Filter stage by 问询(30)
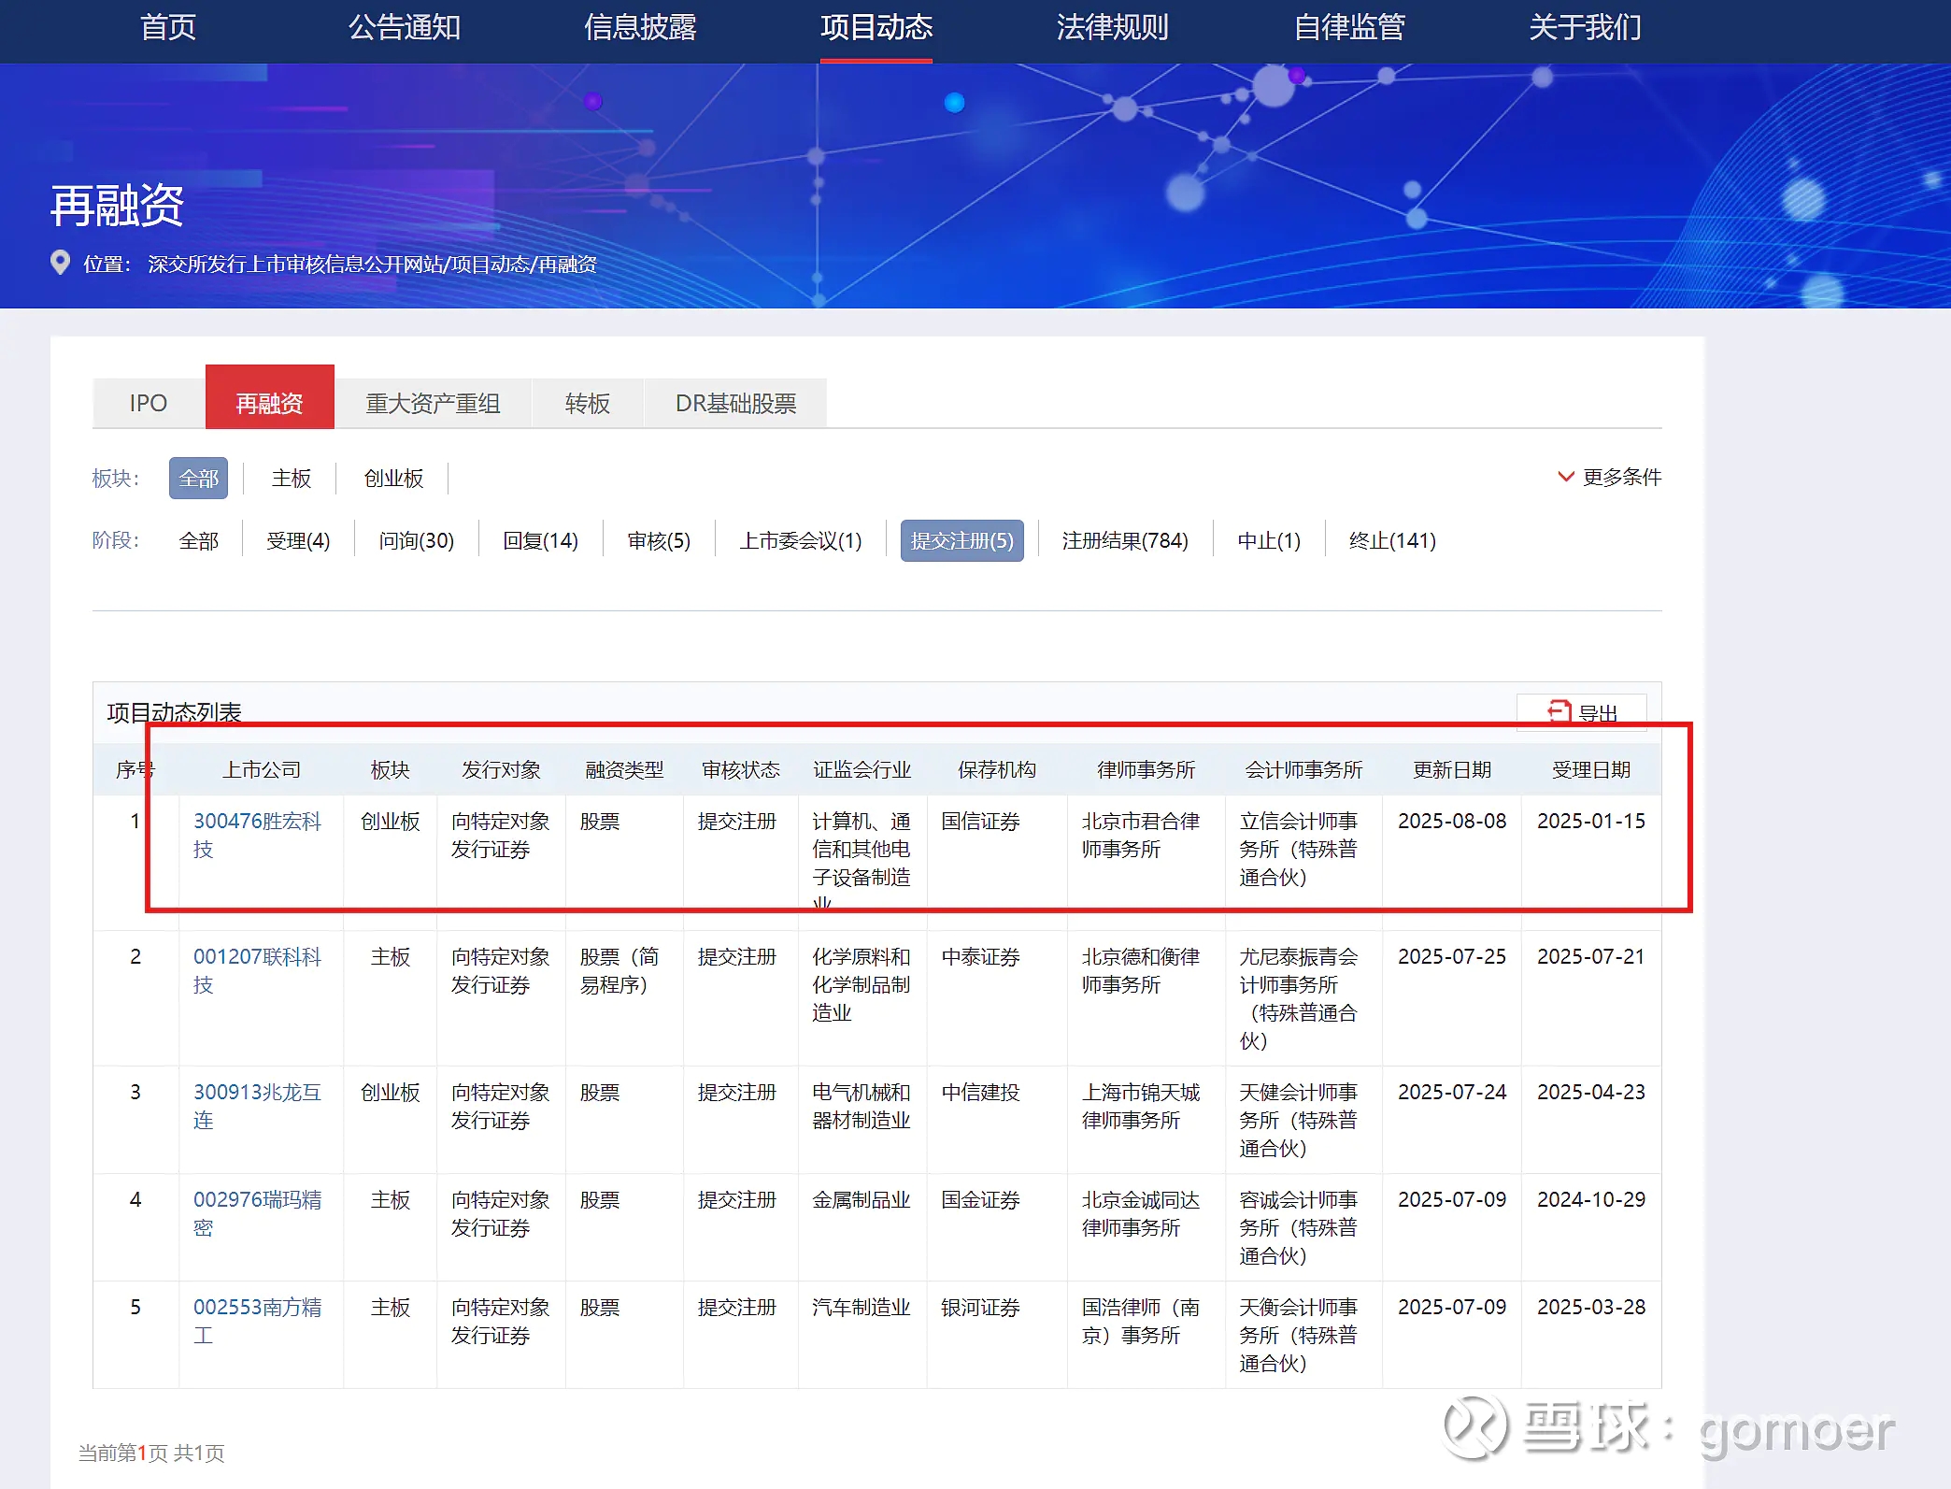Viewport: 1951px width, 1489px height. point(417,540)
